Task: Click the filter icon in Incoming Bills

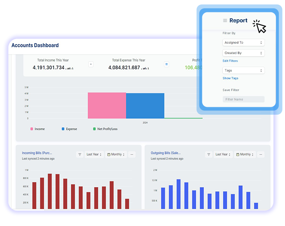Action: (x=80, y=154)
